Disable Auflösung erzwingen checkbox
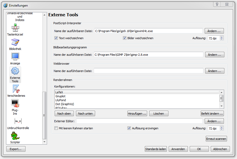 (x=129, y=128)
